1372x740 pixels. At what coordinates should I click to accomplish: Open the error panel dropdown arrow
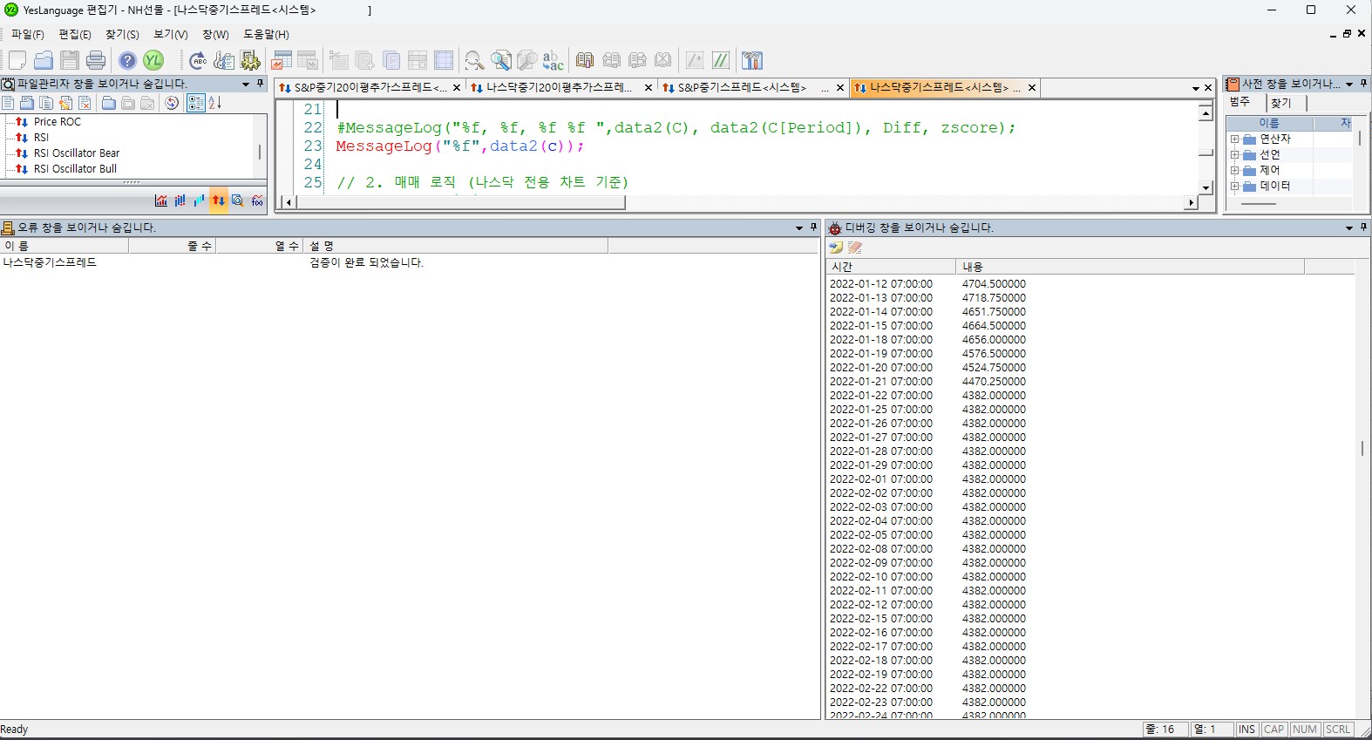click(799, 227)
